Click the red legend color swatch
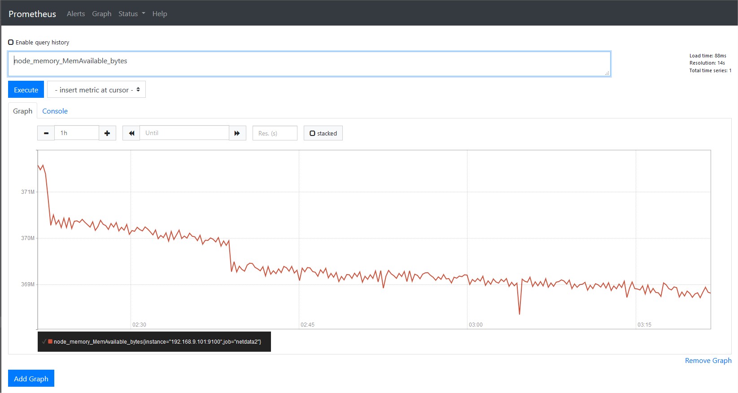Image resolution: width=738 pixels, height=393 pixels. click(x=50, y=341)
